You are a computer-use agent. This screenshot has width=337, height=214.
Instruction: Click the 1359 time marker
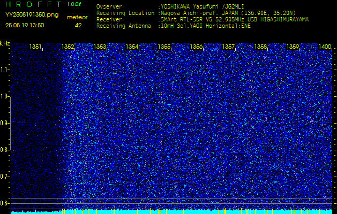pos(293,47)
